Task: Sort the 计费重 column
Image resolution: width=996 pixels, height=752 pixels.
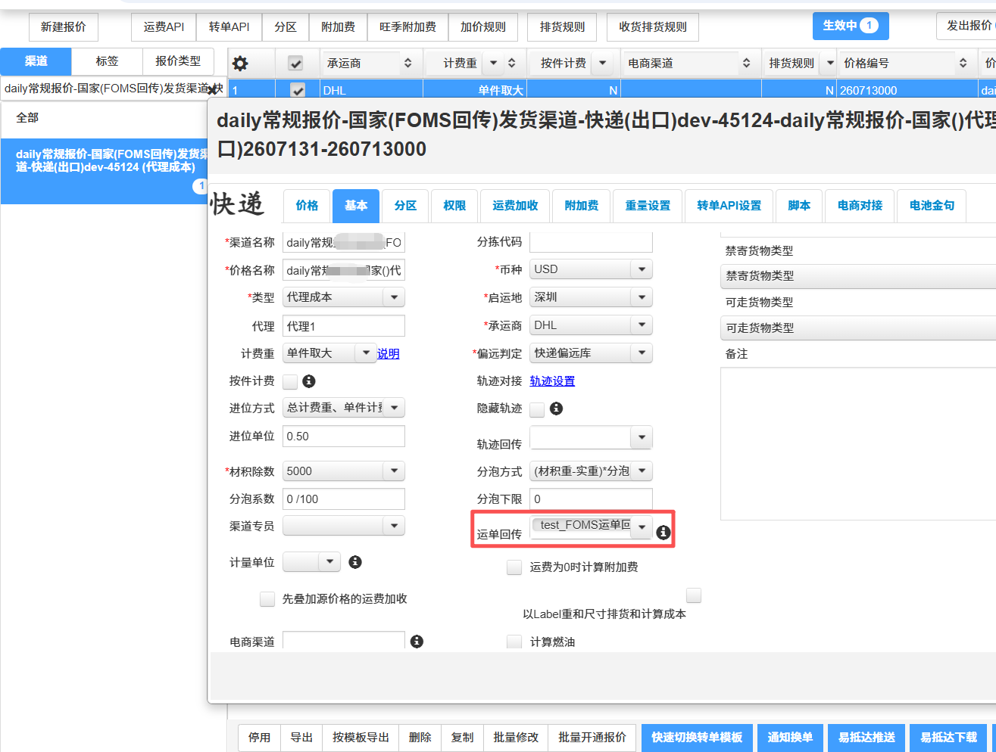Action: 512,64
